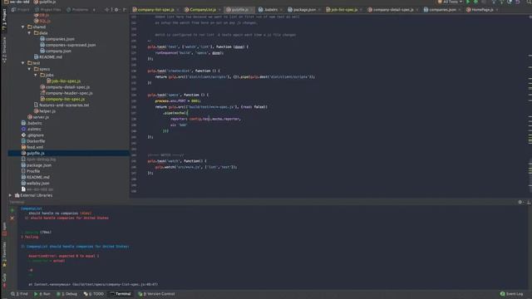Open the TODO tool window button
The width and height of the screenshot is (532, 299).
(94, 294)
